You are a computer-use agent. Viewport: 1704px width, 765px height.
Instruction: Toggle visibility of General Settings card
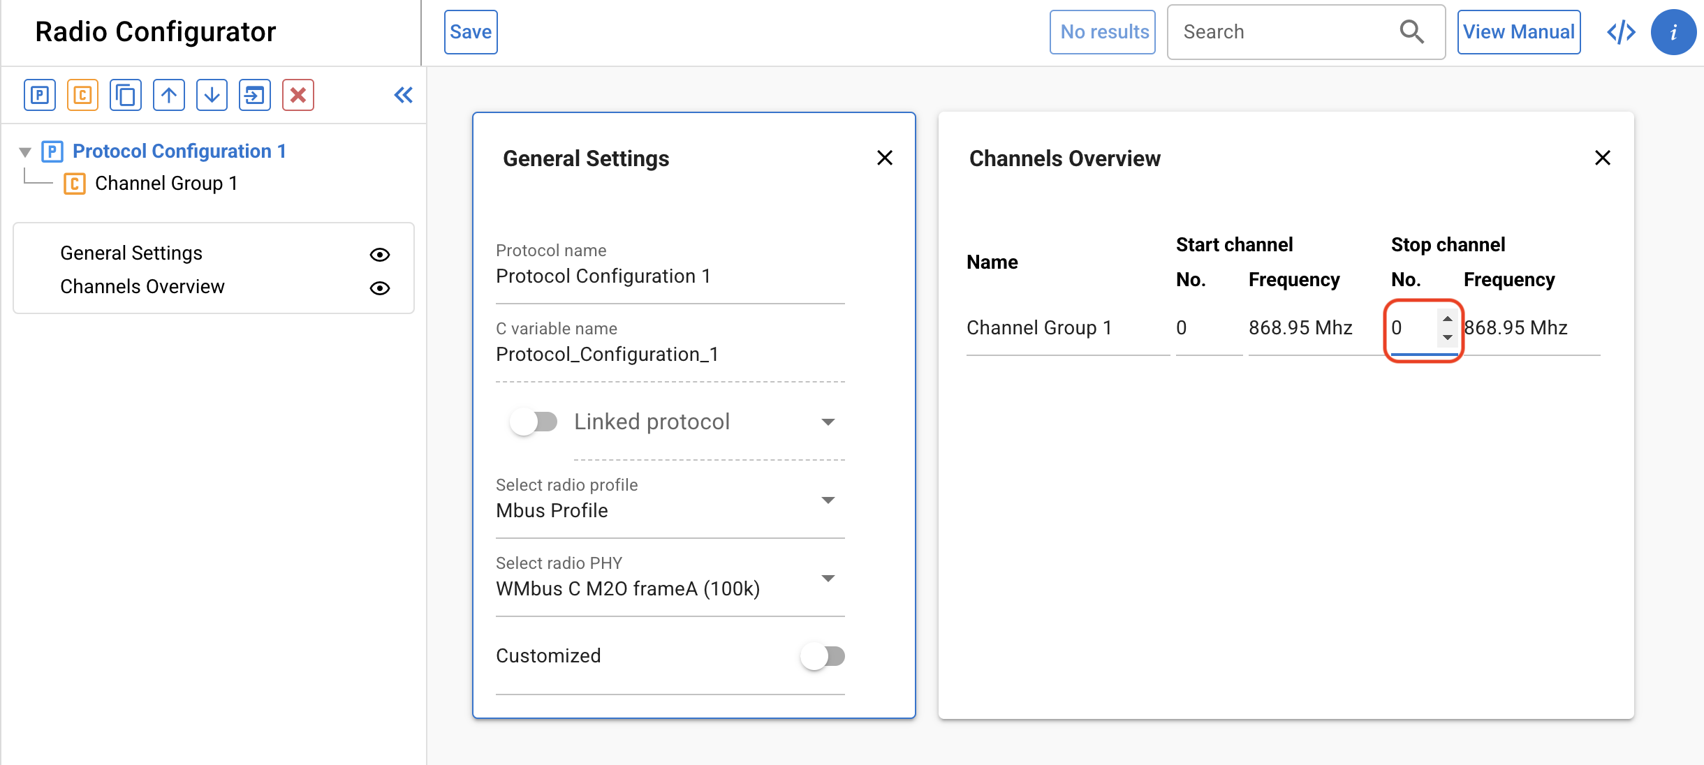[x=380, y=255]
